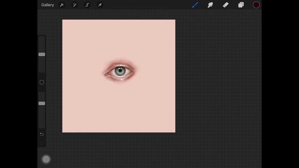Tap the grey circular touch indicator
This screenshot has width=299, height=168.
(x=46, y=159)
